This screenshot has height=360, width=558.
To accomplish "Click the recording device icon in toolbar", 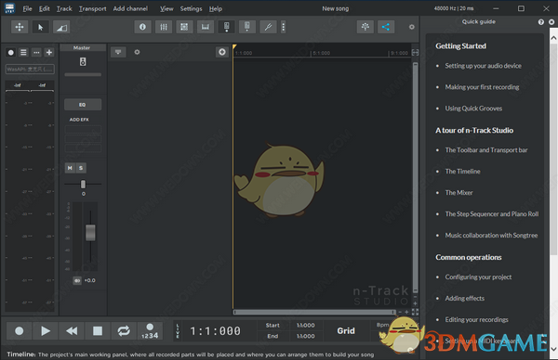I will [x=247, y=27].
